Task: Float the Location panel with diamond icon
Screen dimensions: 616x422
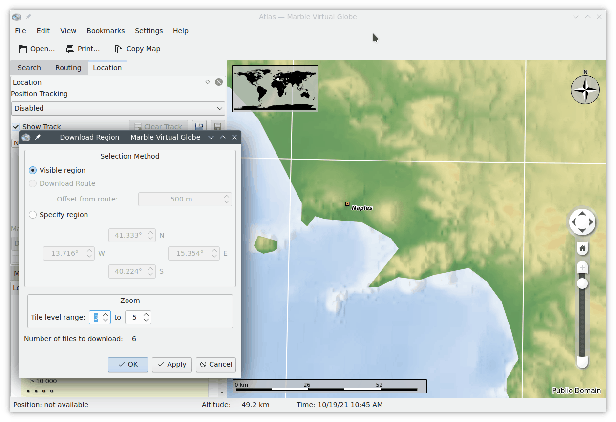Action: click(x=208, y=82)
